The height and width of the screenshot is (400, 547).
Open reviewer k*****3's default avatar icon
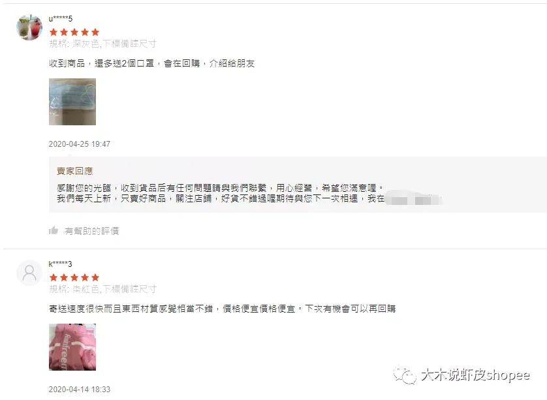[29, 273]
